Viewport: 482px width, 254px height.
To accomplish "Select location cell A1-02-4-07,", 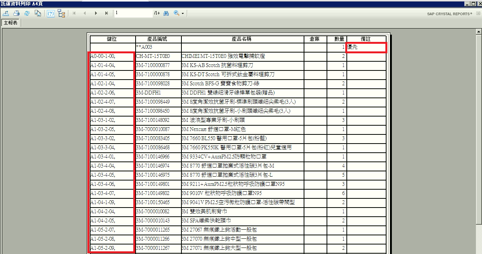I will pyautogui.click(x=112, y=102).
